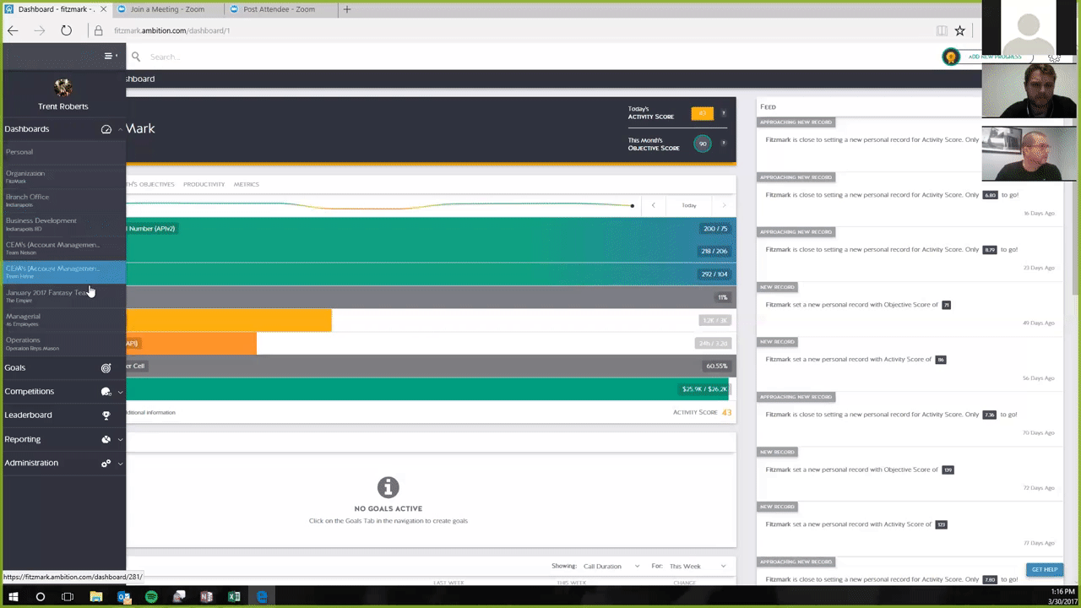This screenshot has width=1081, height=608.
Task: Click the 200 / 75 value label
Action: (x=715, y=229)
